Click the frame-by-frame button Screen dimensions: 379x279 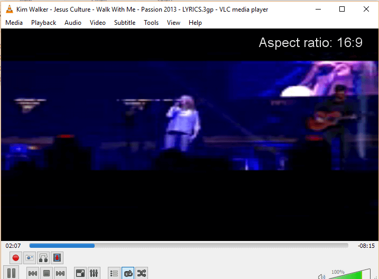57,258
